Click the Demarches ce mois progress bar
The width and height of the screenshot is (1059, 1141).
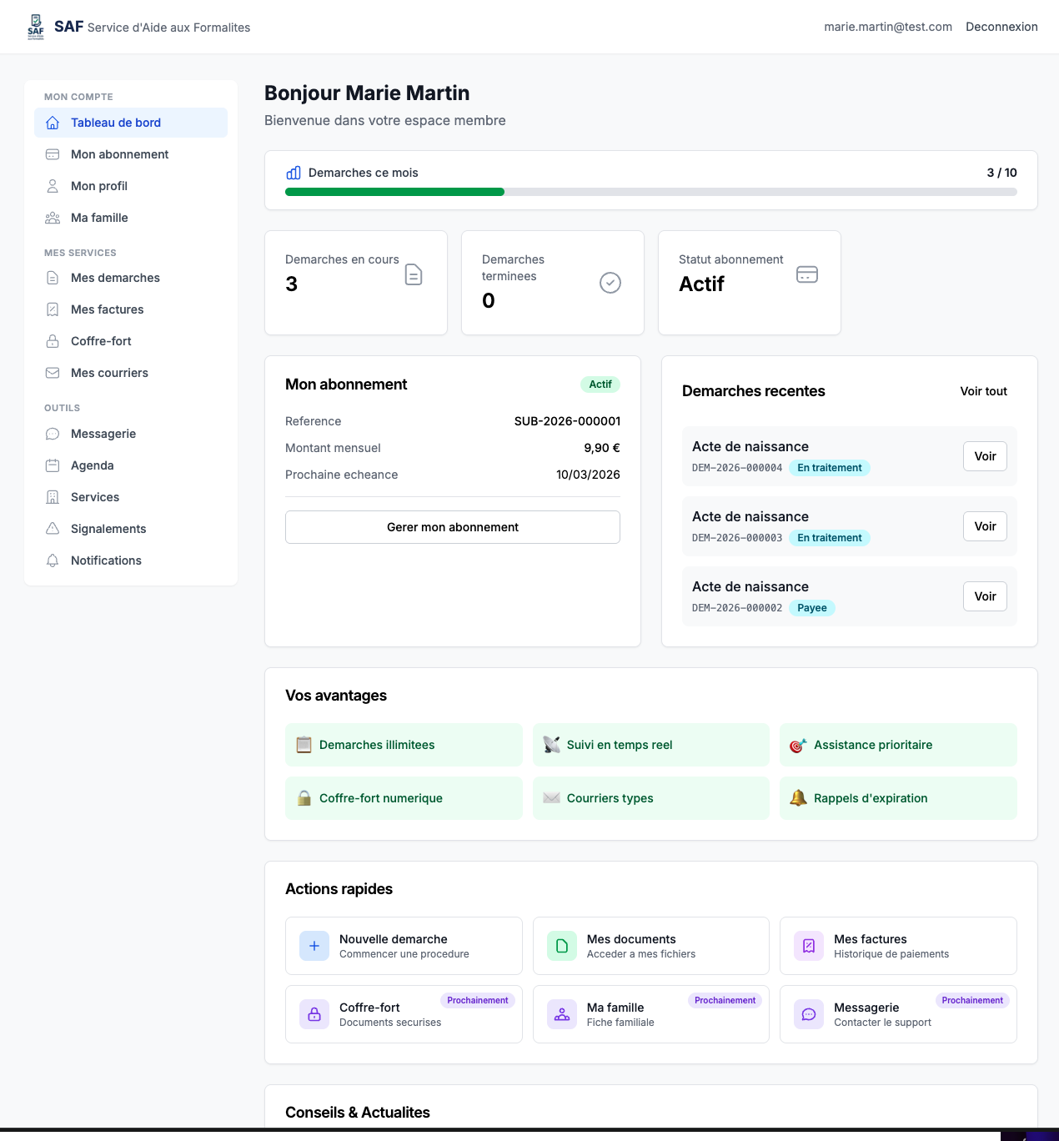650,192
